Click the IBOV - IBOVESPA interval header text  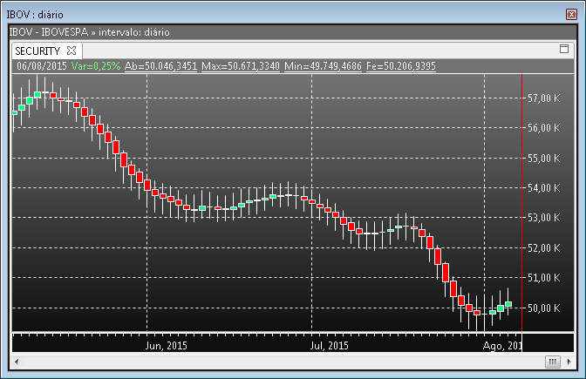click(x=89, y=32)
